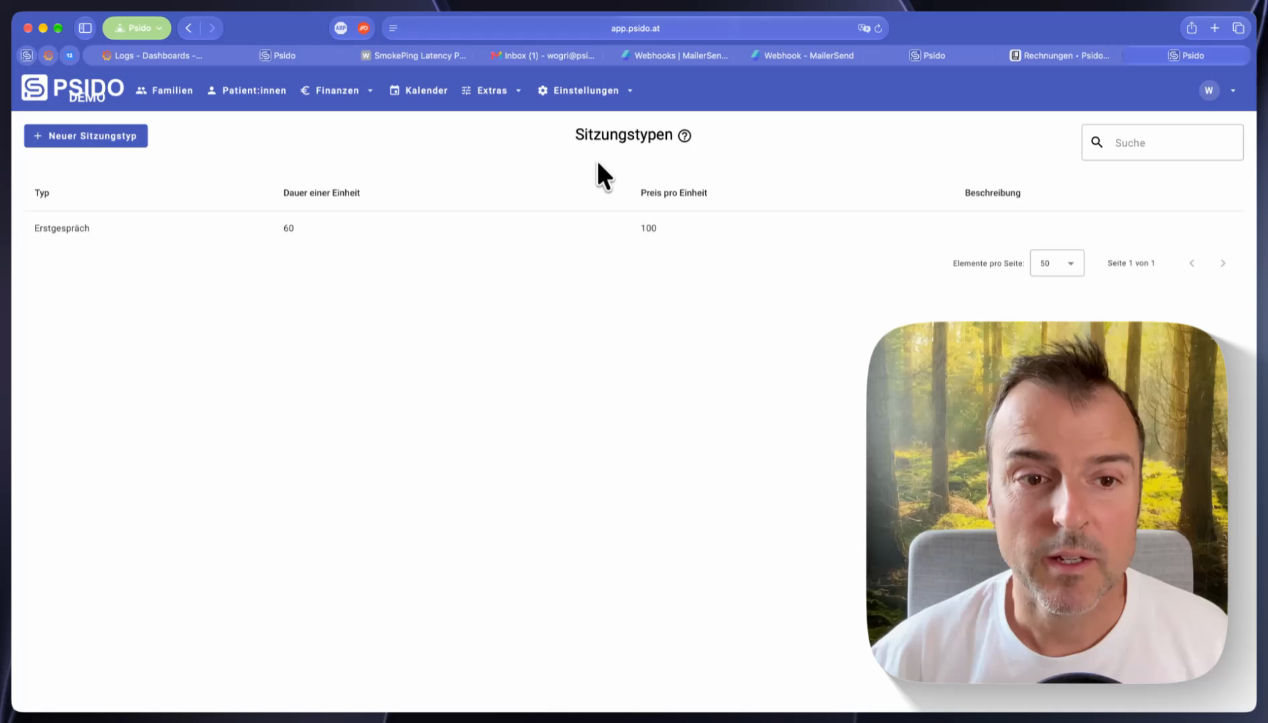Go to the next page of results
This screenshot has height=723, width=1268.
tap(1223, 263)
